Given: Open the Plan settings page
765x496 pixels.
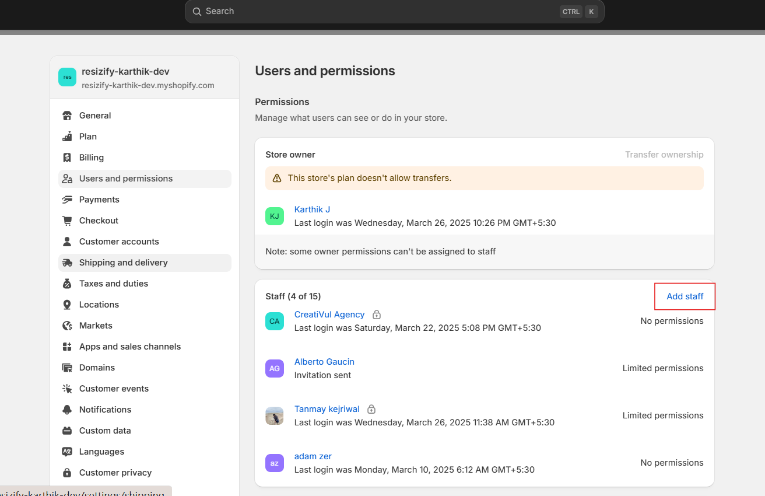Looking at the screenshot, I should [88, 137].
